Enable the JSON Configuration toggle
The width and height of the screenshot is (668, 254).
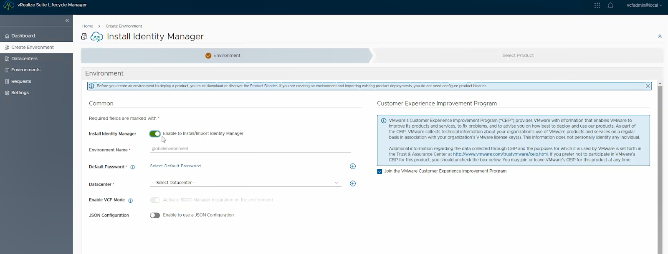(x=155, y=215)
